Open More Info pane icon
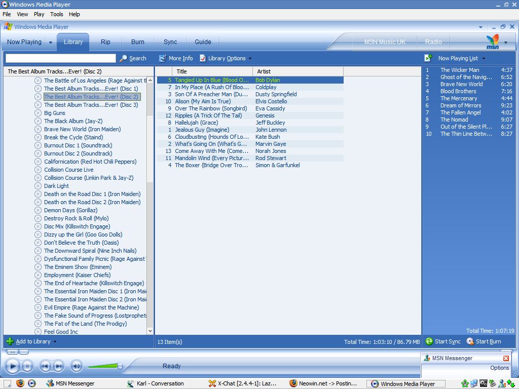The width and height of the screenshot is (519, 389). (x=163, y=58)
